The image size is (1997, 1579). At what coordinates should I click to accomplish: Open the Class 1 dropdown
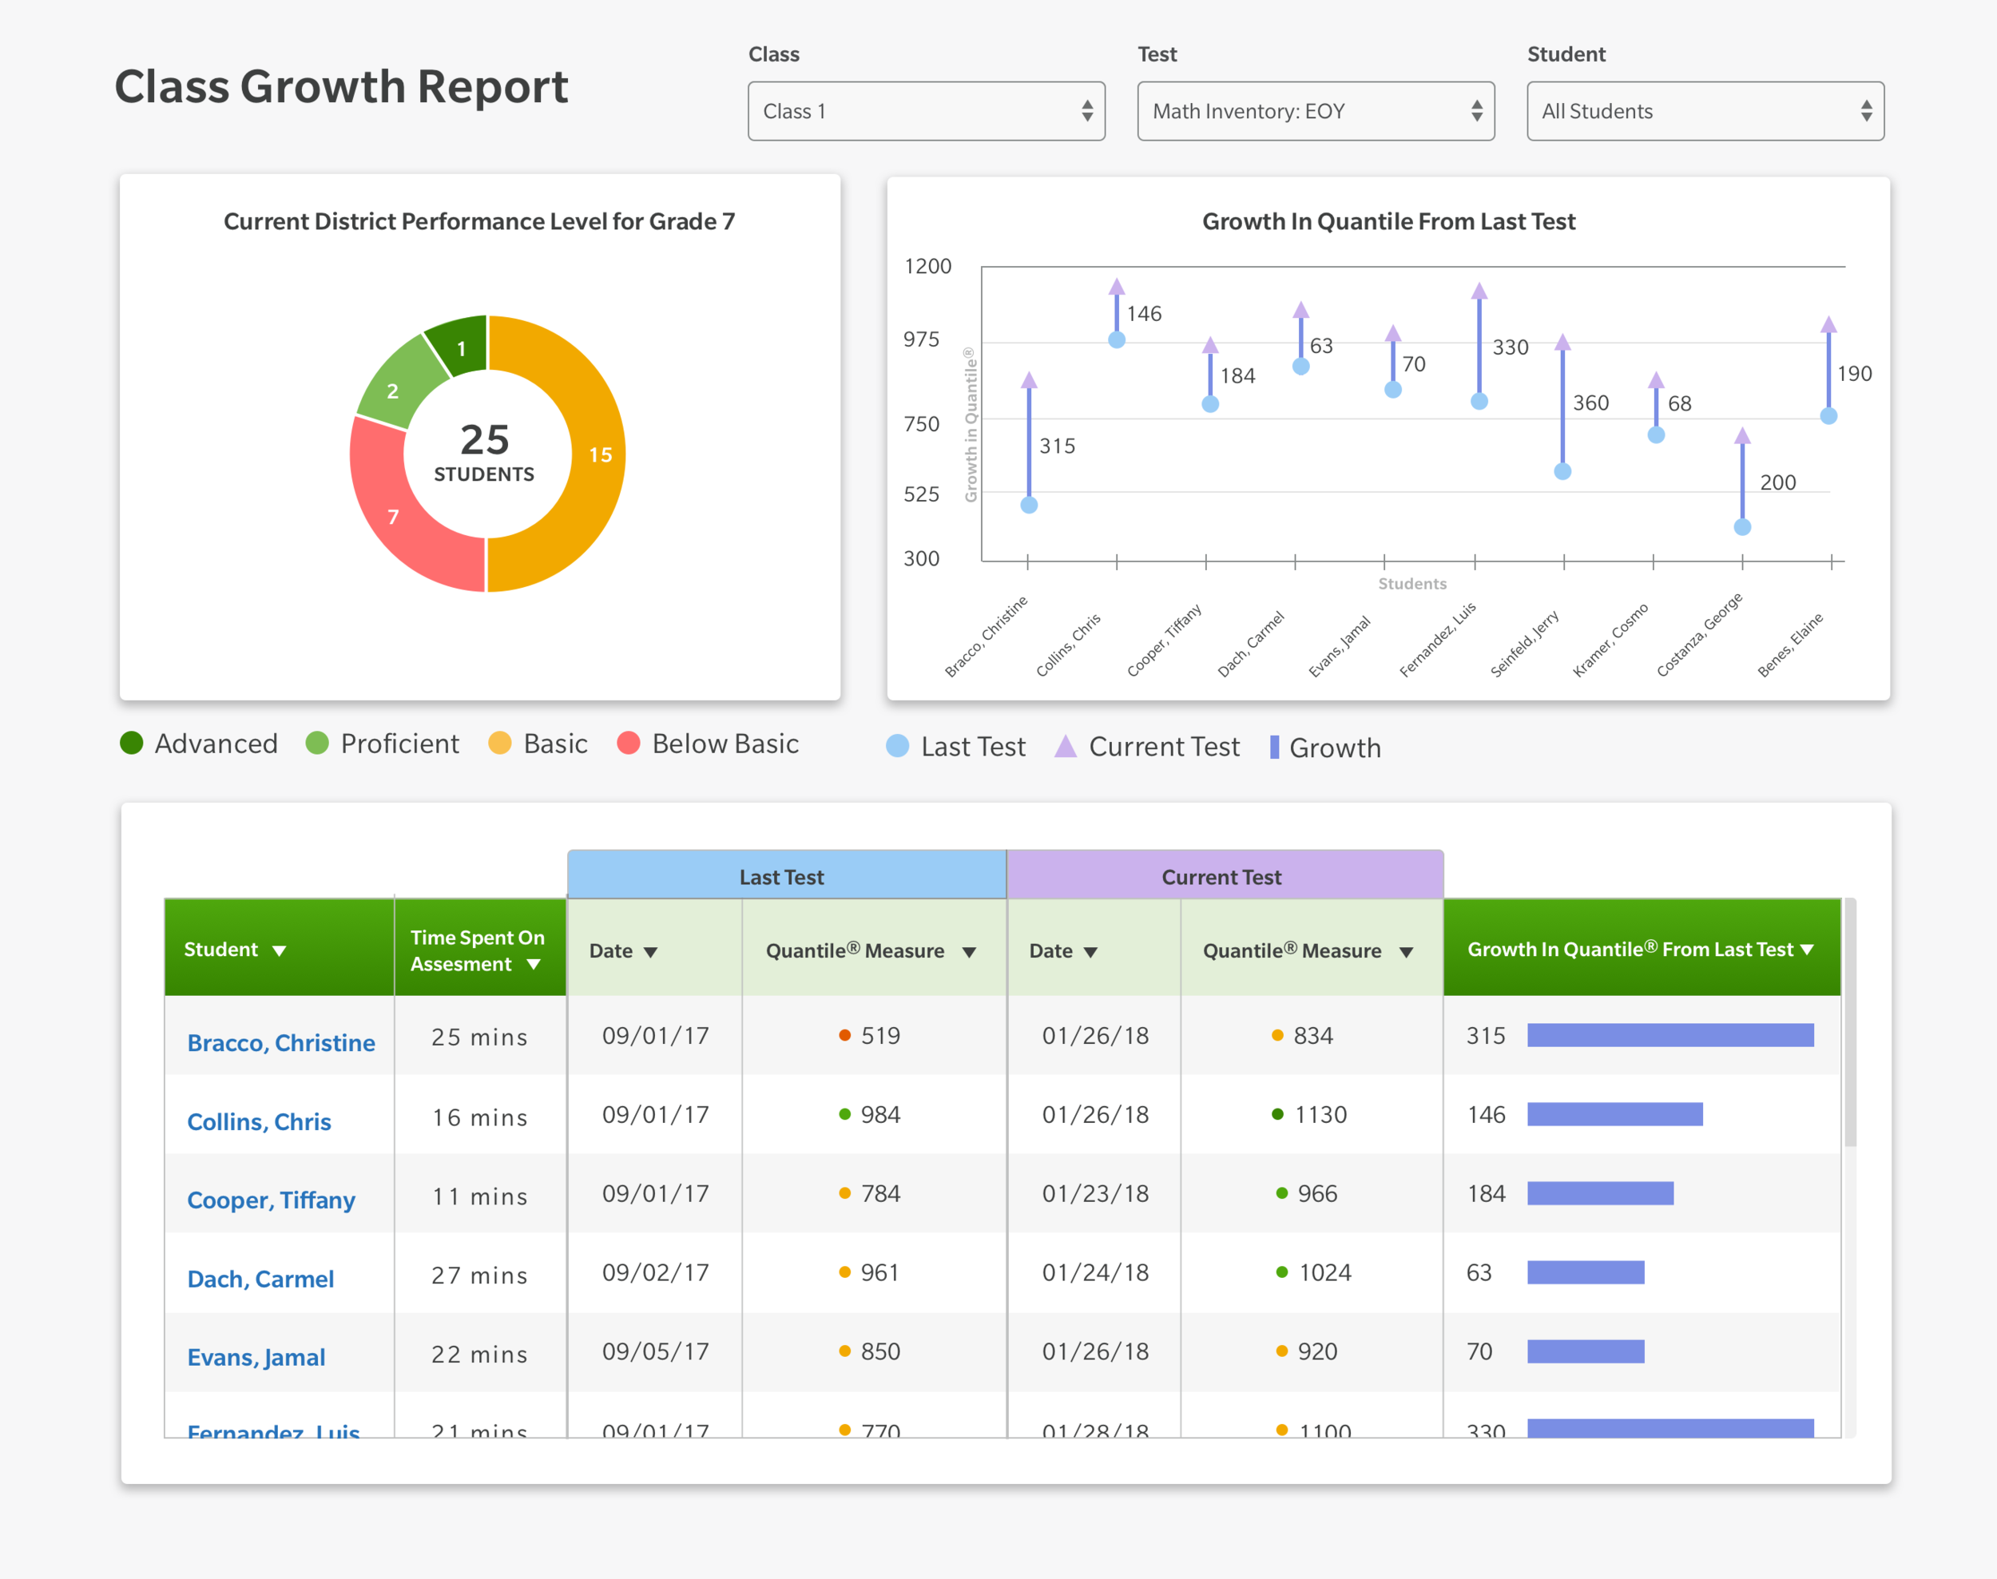pos(927,111)
